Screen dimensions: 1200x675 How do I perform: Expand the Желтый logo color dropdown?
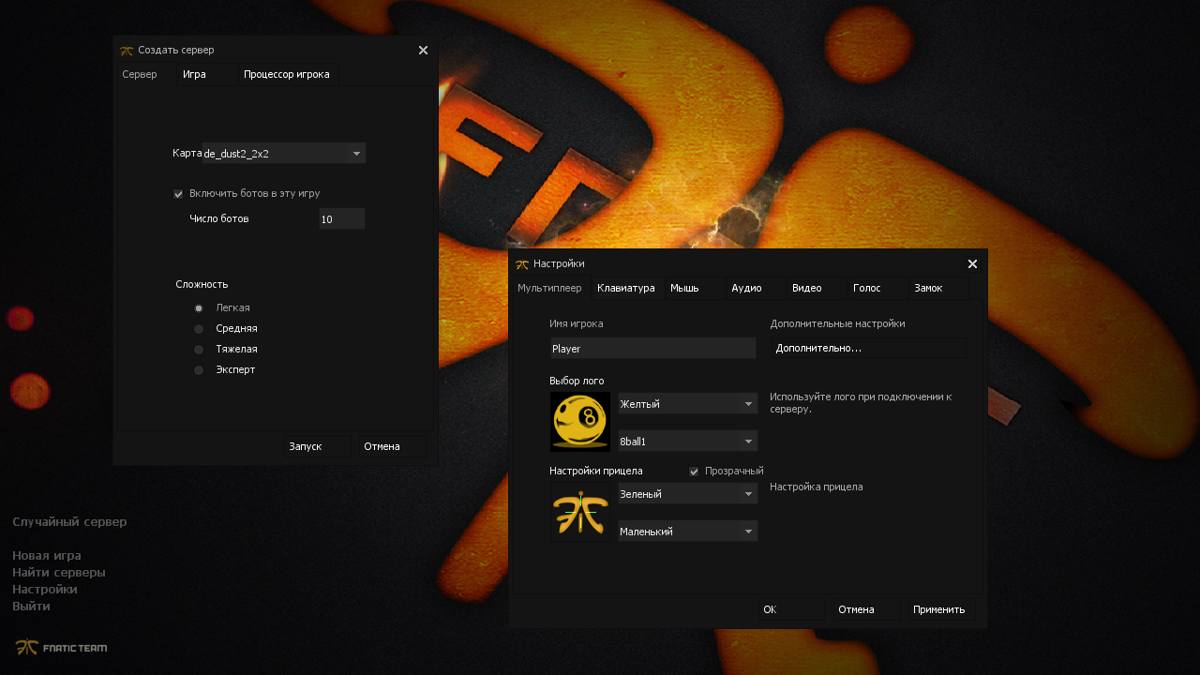tap(687, 404)
